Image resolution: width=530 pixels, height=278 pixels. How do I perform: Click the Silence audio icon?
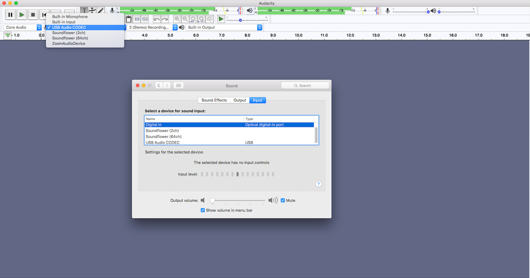pyautogui.click(x=145, y=19)
